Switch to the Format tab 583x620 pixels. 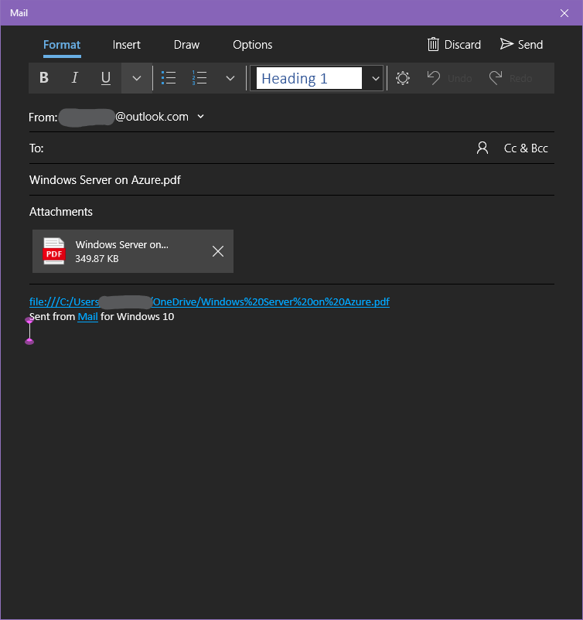pos(62,45)
